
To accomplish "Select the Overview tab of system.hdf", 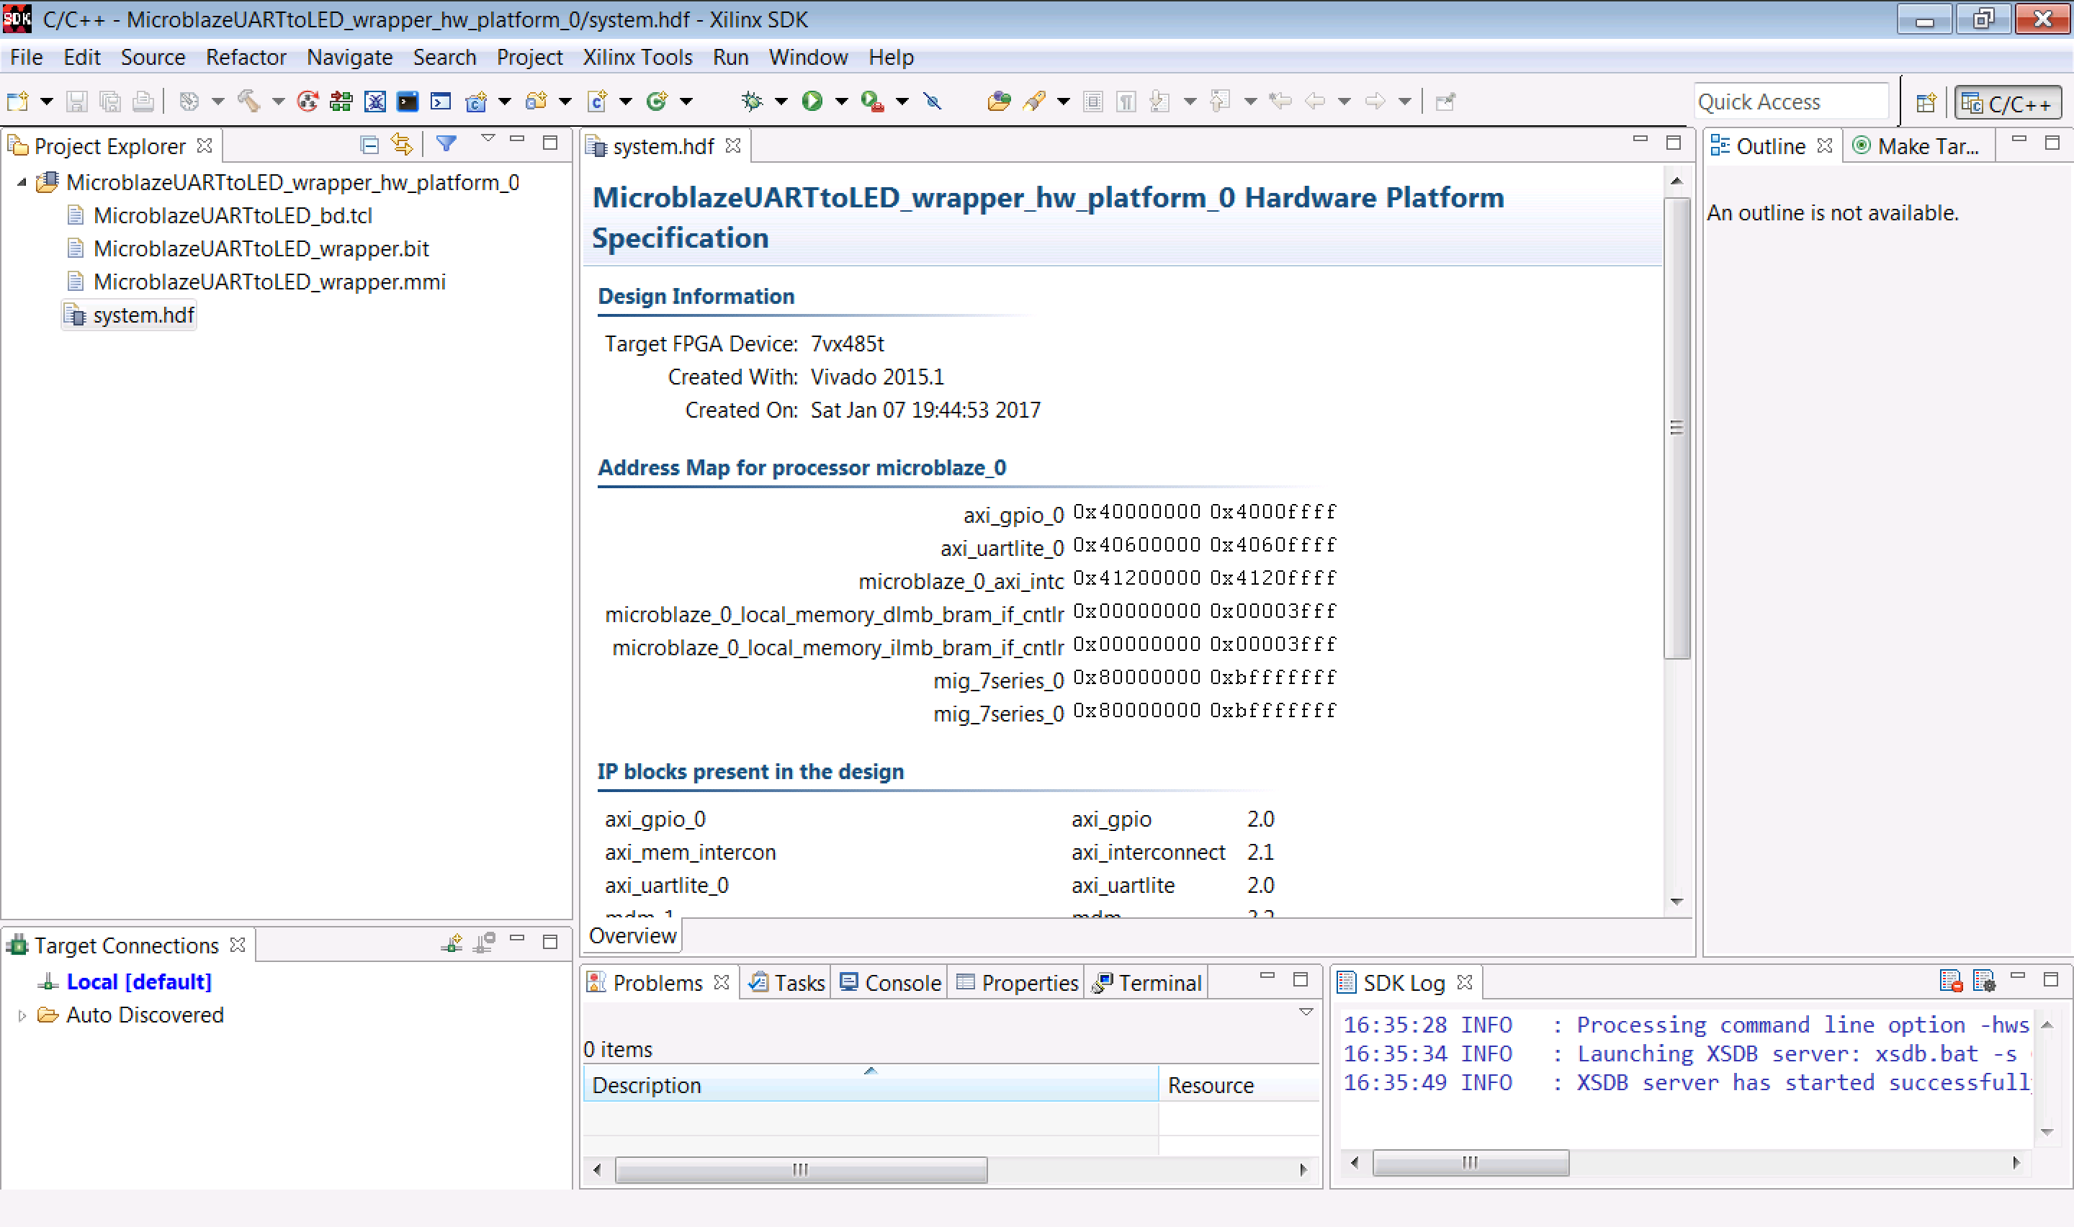I will [632, 936].
